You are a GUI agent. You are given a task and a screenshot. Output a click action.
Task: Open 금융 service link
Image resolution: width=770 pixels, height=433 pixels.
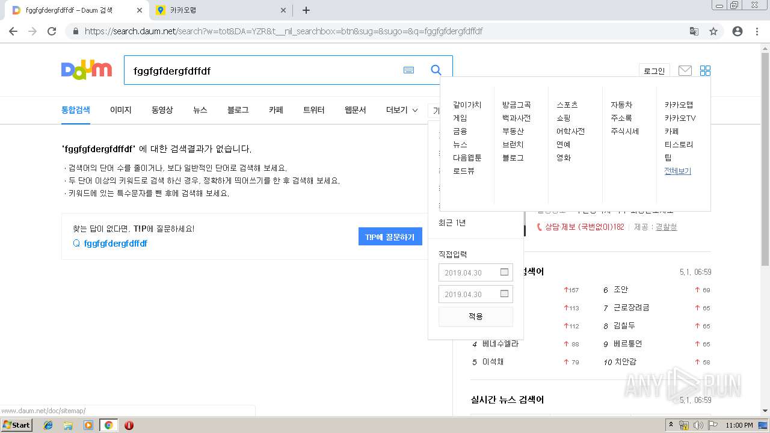click(x=460, y=131)
